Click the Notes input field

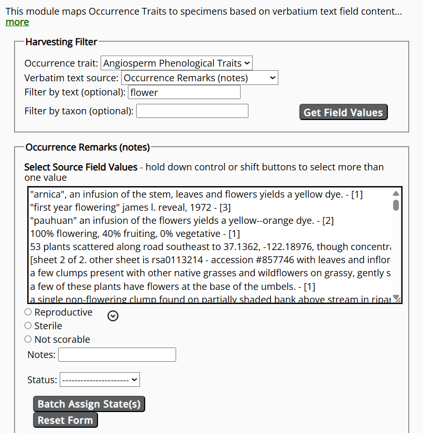pos(116,354)
